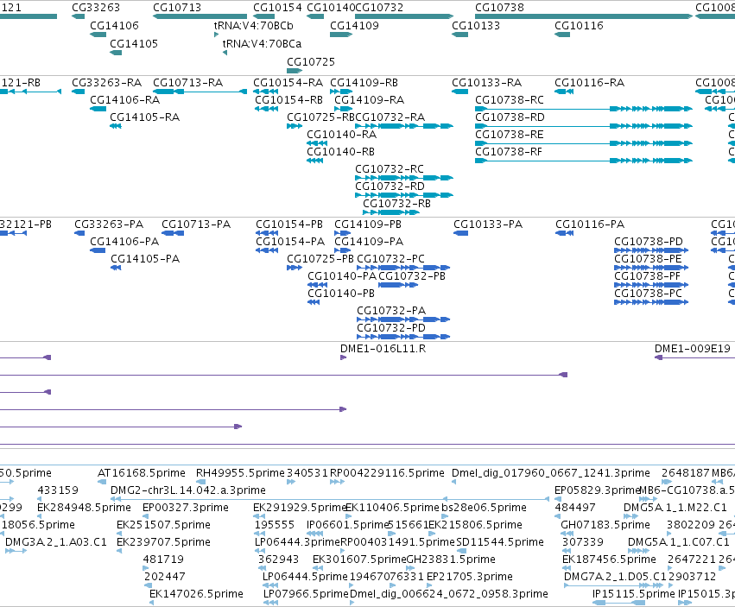Select transcript CG10738-RD
735x607 pixels.
[510, 117]
